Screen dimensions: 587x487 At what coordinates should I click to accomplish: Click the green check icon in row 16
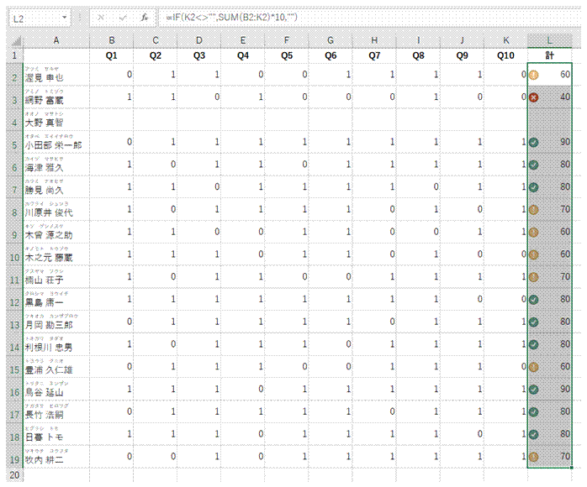tap(534, 390)
